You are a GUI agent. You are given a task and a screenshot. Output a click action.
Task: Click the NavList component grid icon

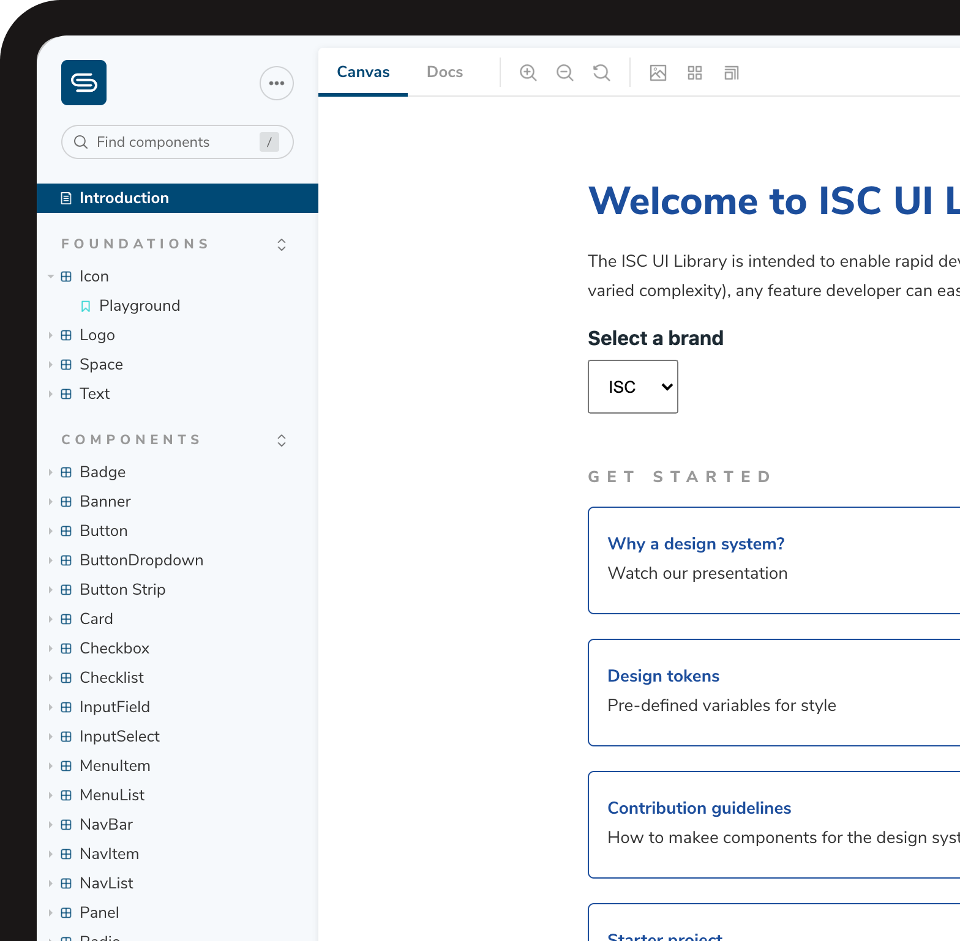click(x=66, y=883)
